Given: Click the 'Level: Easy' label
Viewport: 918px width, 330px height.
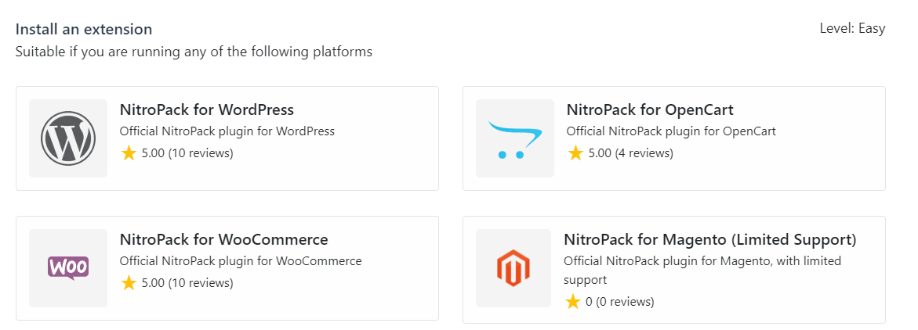Looking at the screenshot, I should 852,29.
